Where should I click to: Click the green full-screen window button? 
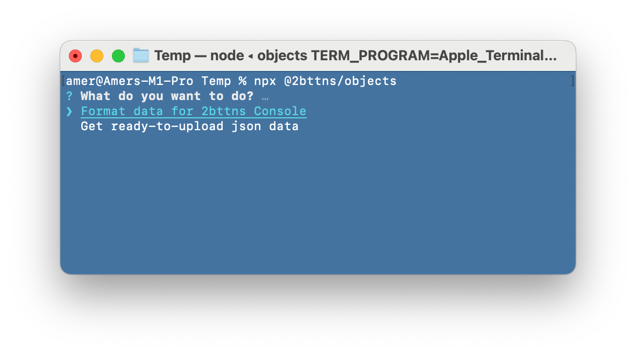(x=118, y=56)
